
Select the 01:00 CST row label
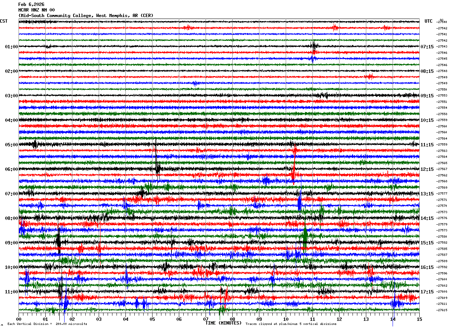pyautogui.click(x=12, y=47)
